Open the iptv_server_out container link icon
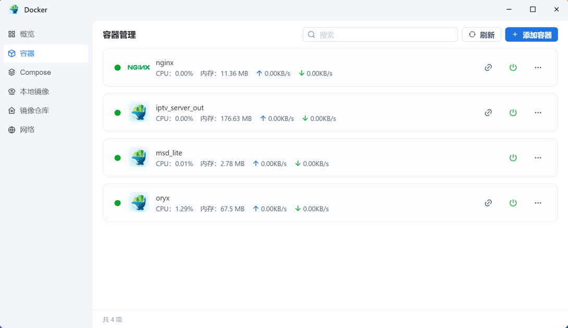This screenshot has height=328, width=568. coord(488,112)
